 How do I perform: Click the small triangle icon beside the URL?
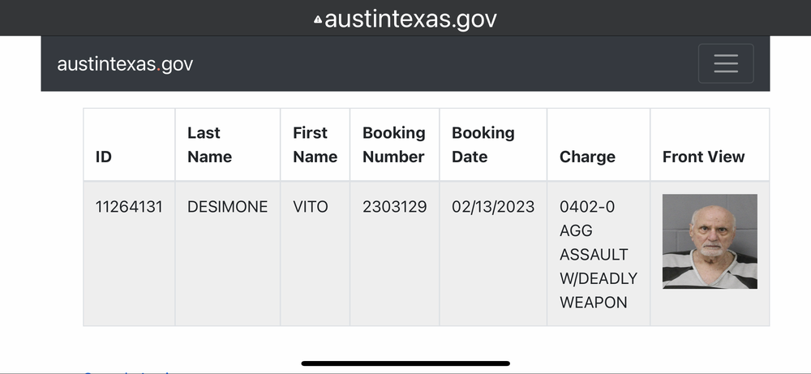click(317, 19)
